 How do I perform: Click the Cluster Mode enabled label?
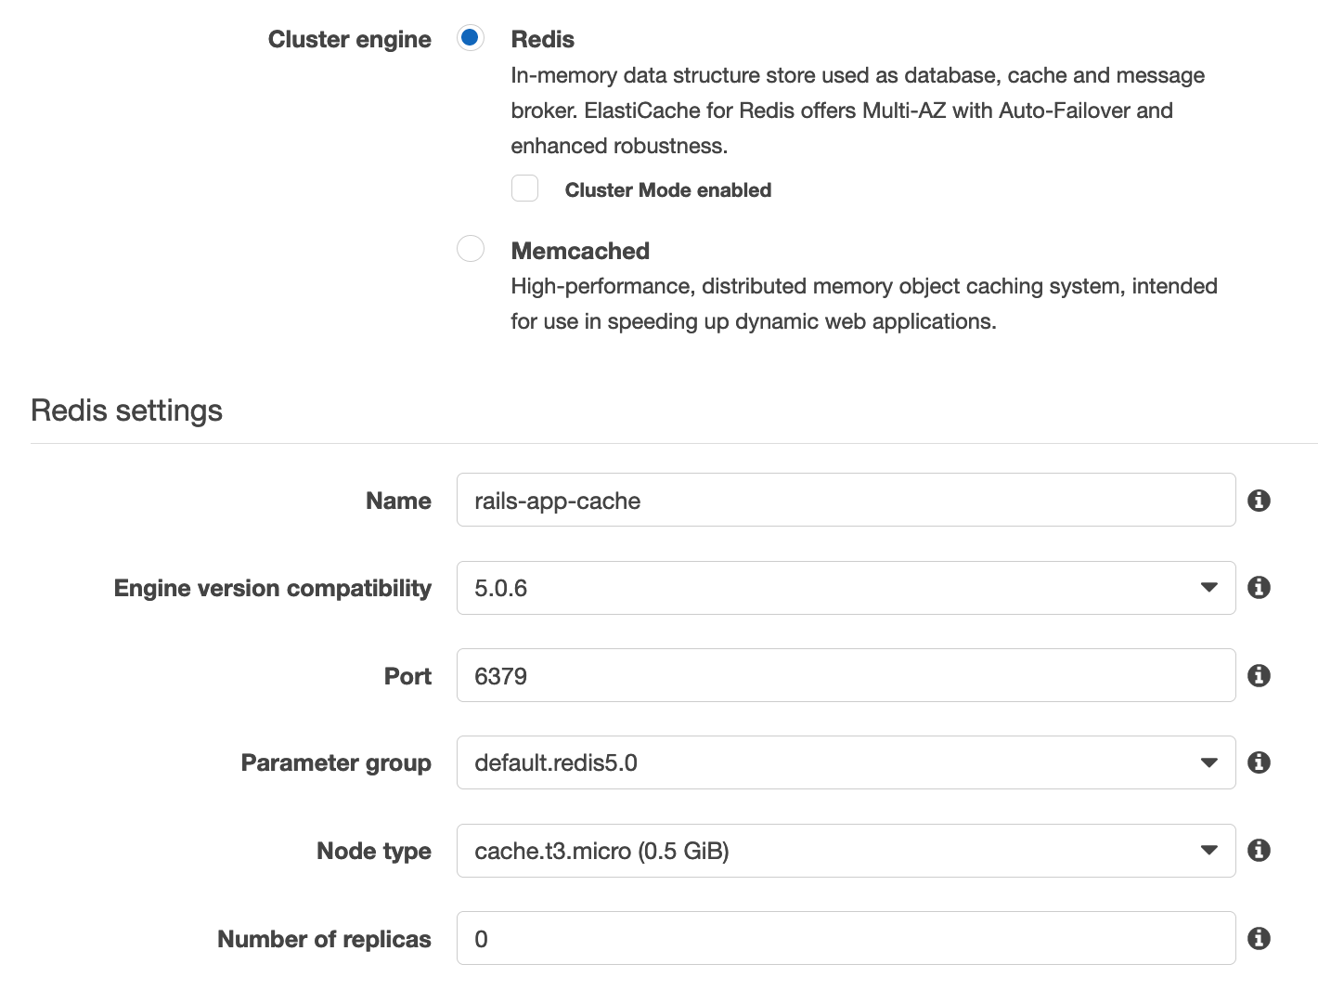(x=667, y=189)
